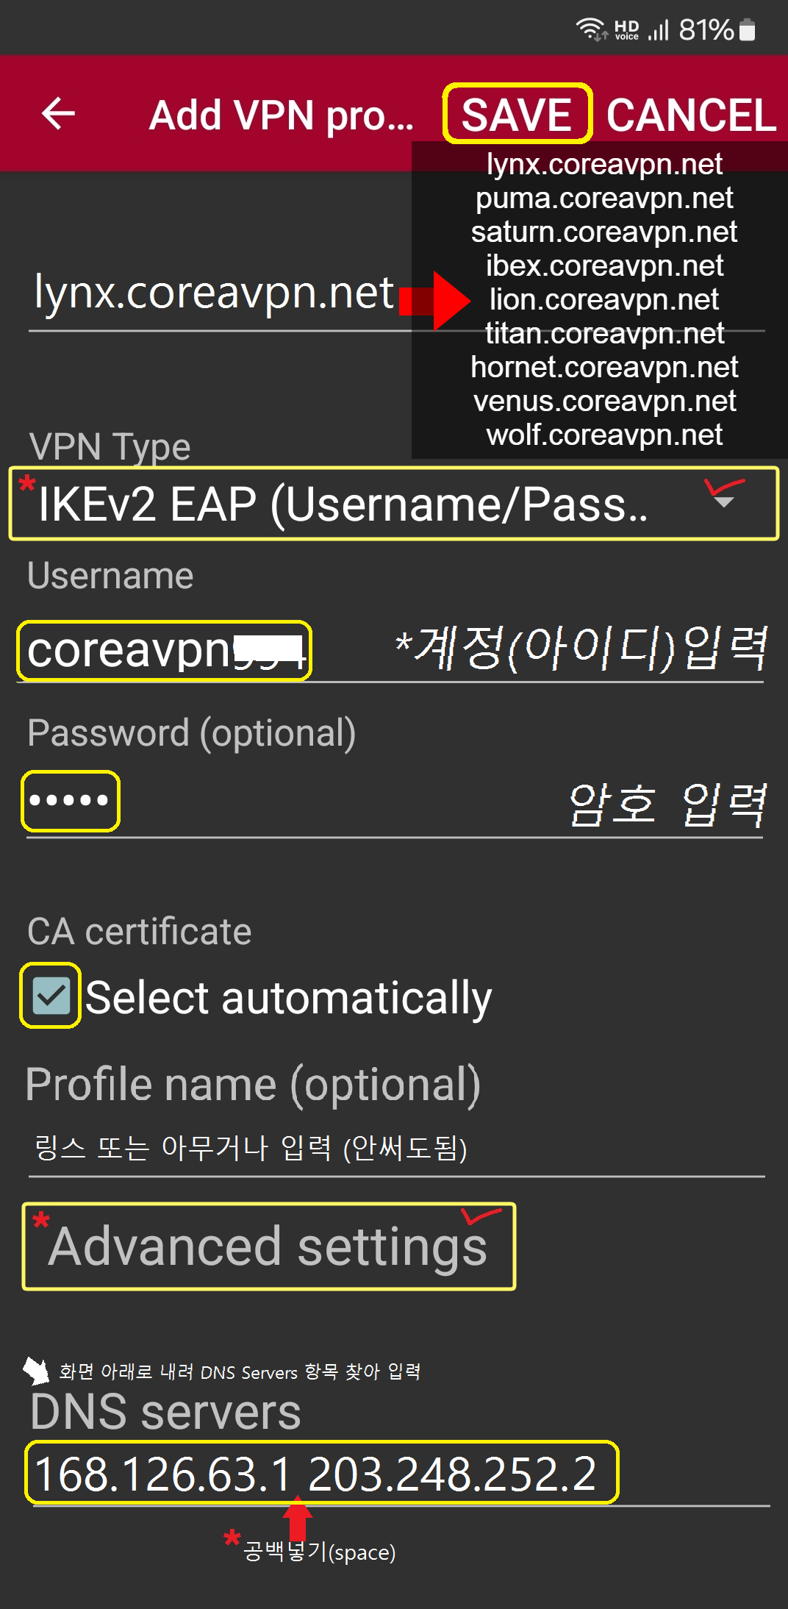Tap the 'CA certificate' label

[x=140, y=932]
